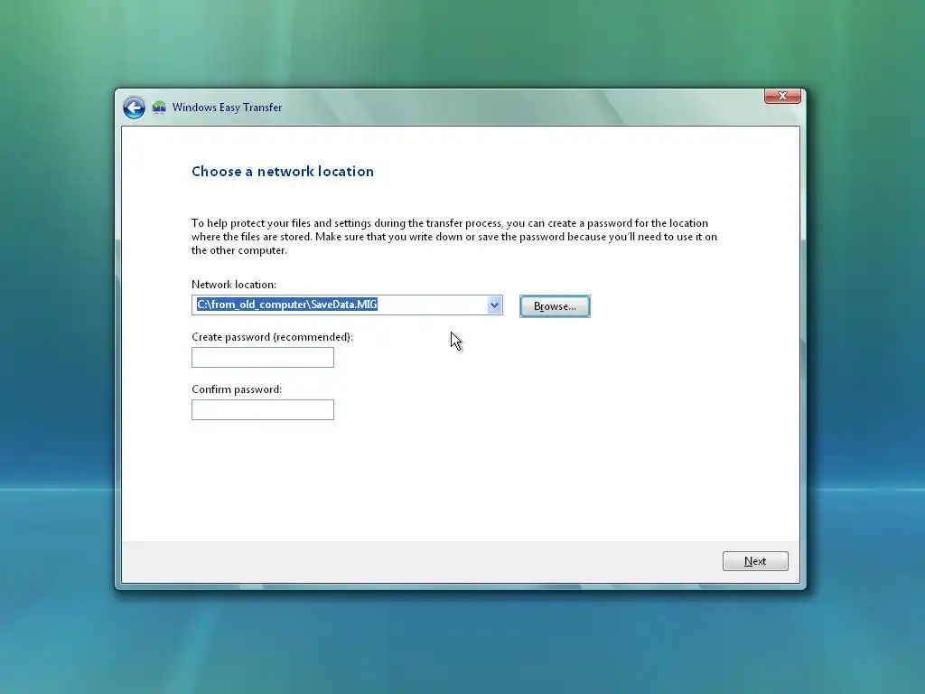Focus the Create password field
925x694 pixels.
263,358
